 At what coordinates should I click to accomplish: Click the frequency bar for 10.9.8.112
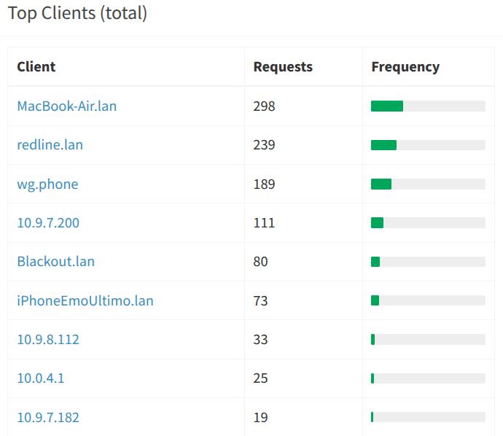(x=428, y=340)
